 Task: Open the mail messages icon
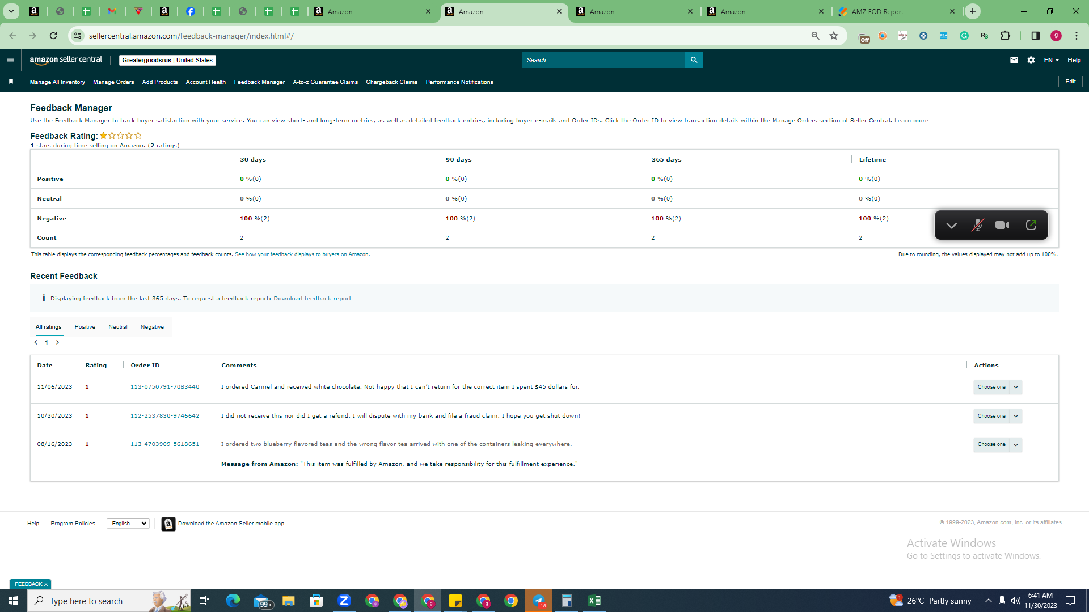[x=1014, y=60]
